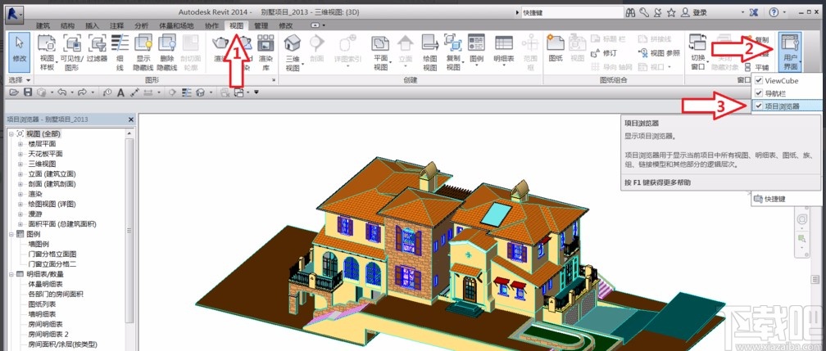Toggle the 导航栏 navigation bar checkbox
Screen dimensions: 826x351
(759, 93)
